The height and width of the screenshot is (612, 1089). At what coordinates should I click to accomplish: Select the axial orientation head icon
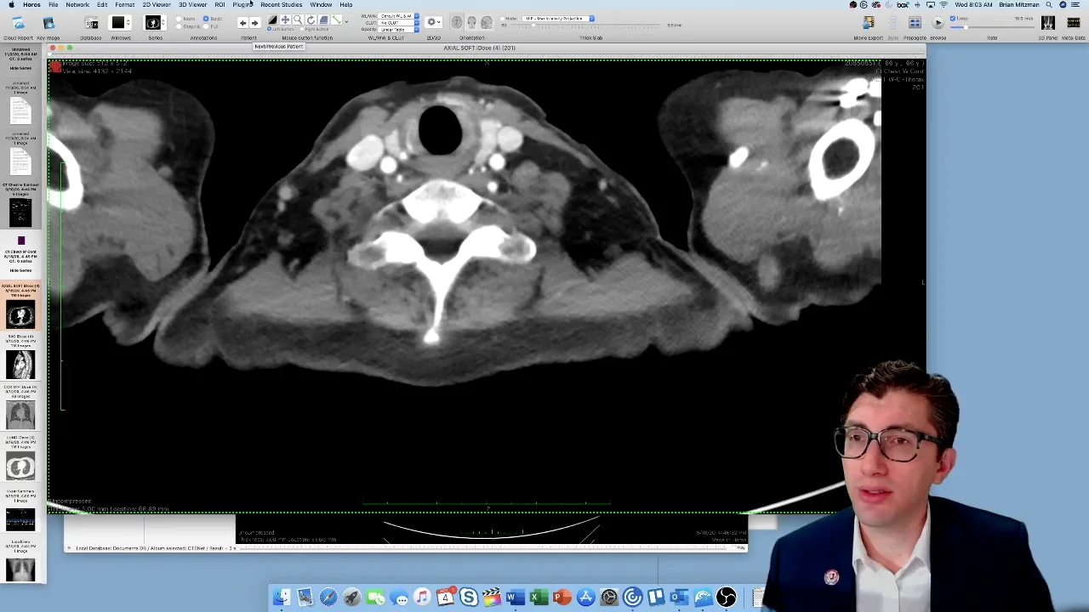click(456, 23)
